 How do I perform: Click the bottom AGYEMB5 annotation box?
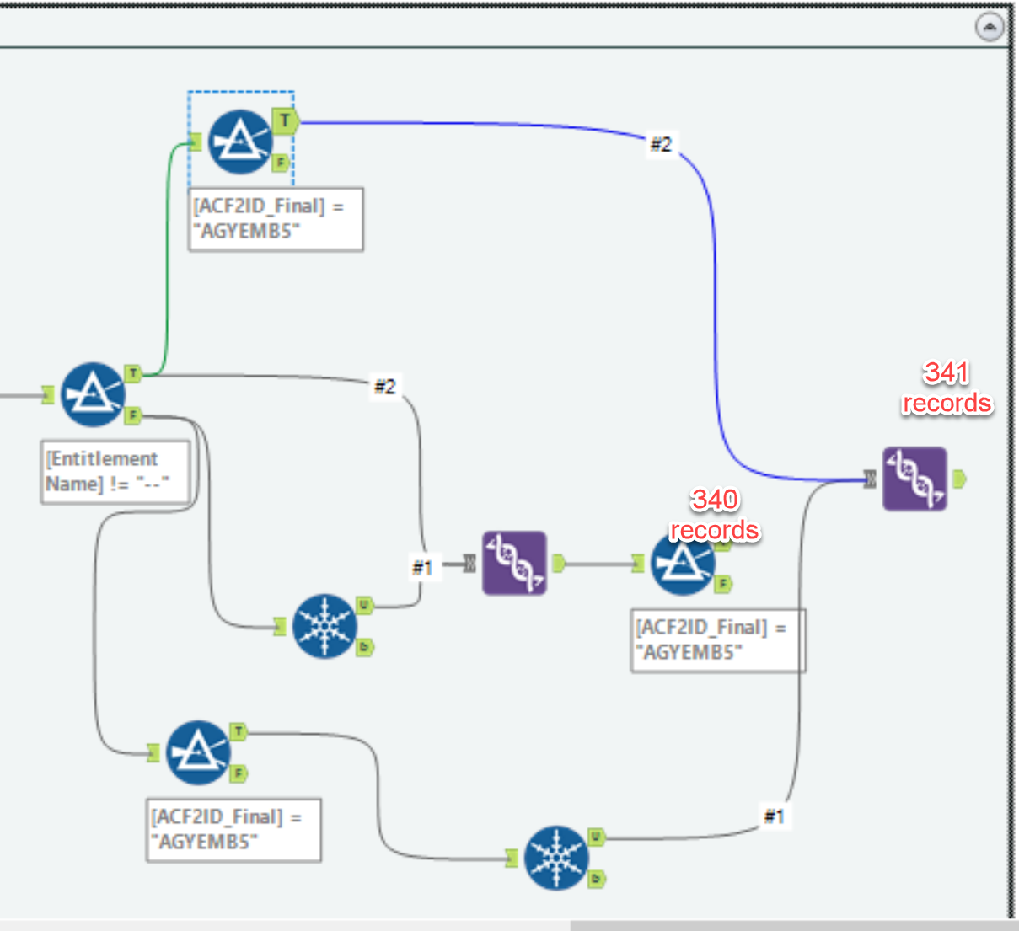[233, 828]
